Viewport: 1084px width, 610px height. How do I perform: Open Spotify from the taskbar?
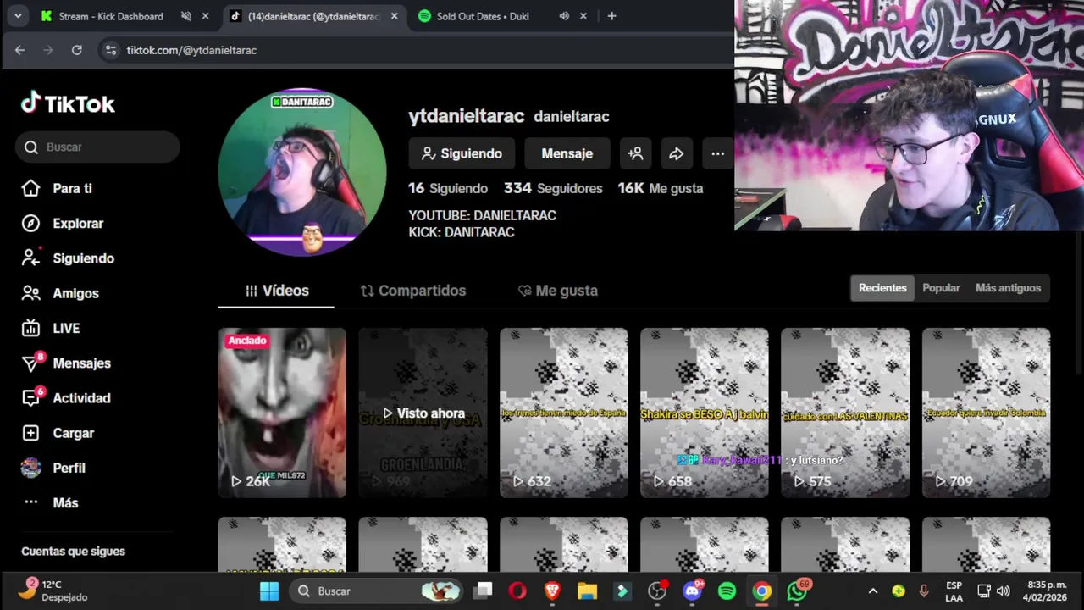click(727, 591)
